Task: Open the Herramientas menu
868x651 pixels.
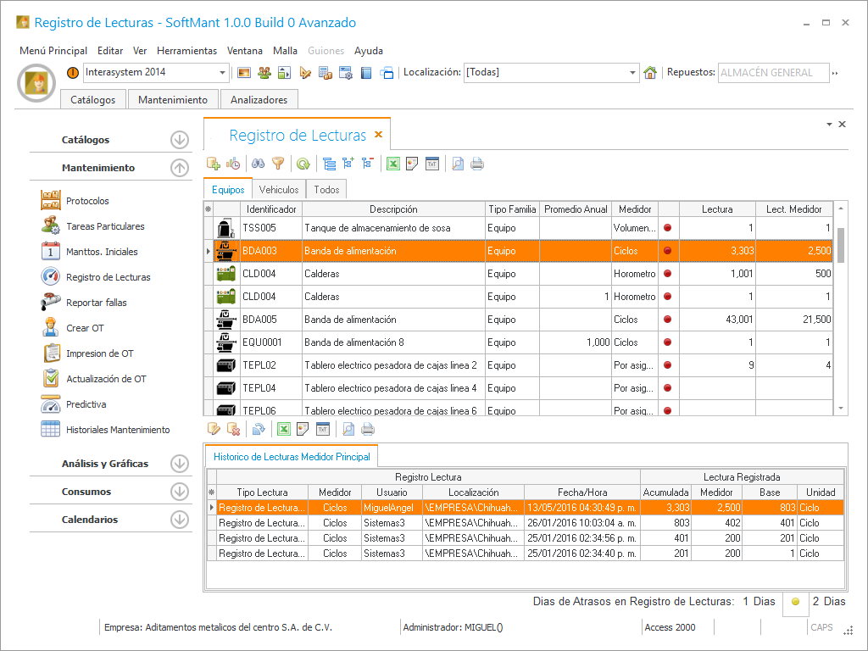Action: [x=186, y=51]
